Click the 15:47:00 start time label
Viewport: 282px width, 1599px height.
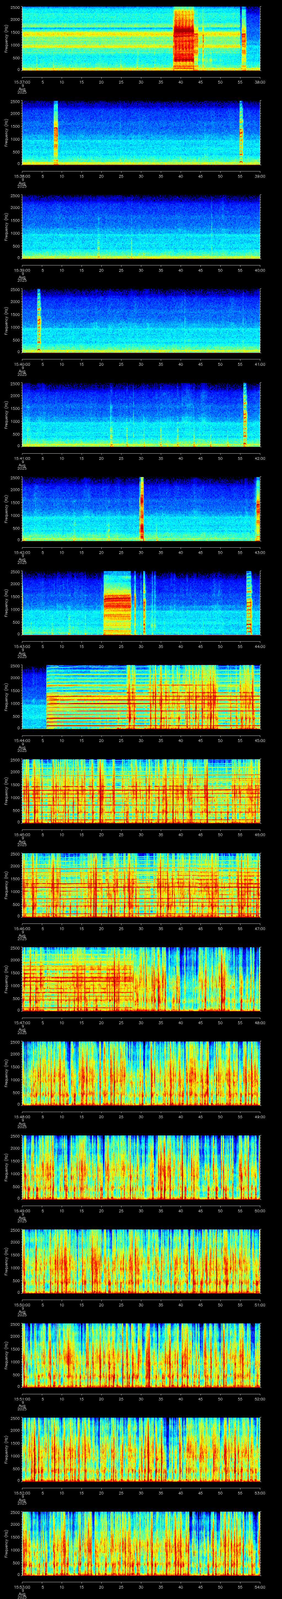(x=22, y=1022)
